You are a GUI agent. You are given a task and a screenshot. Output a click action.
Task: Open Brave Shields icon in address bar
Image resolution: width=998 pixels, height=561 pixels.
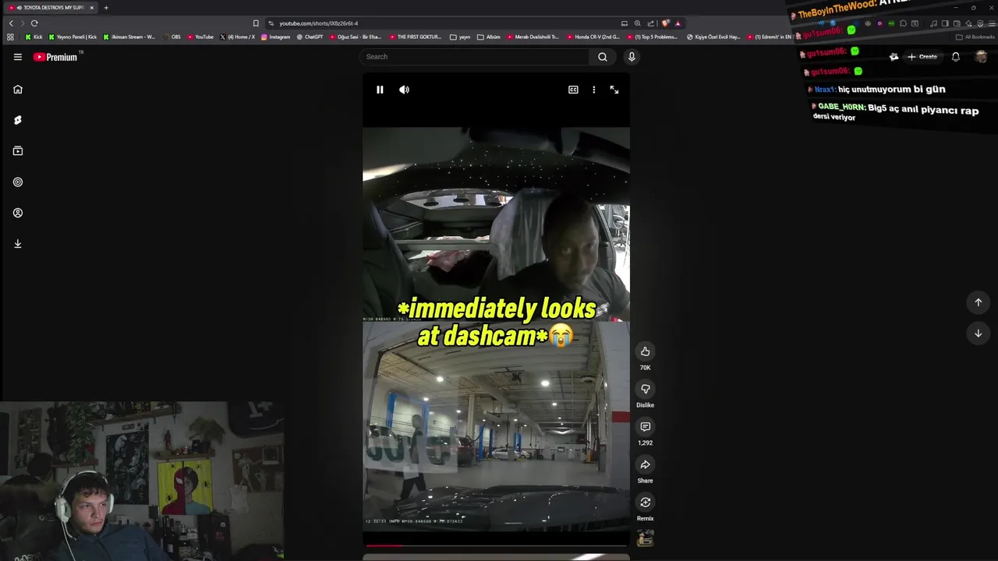[x=665, y=23]
